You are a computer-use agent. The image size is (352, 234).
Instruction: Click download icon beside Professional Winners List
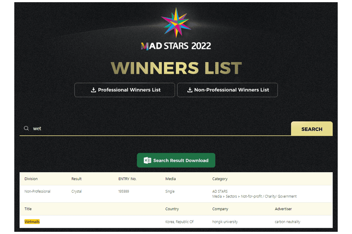coord(93,90)
